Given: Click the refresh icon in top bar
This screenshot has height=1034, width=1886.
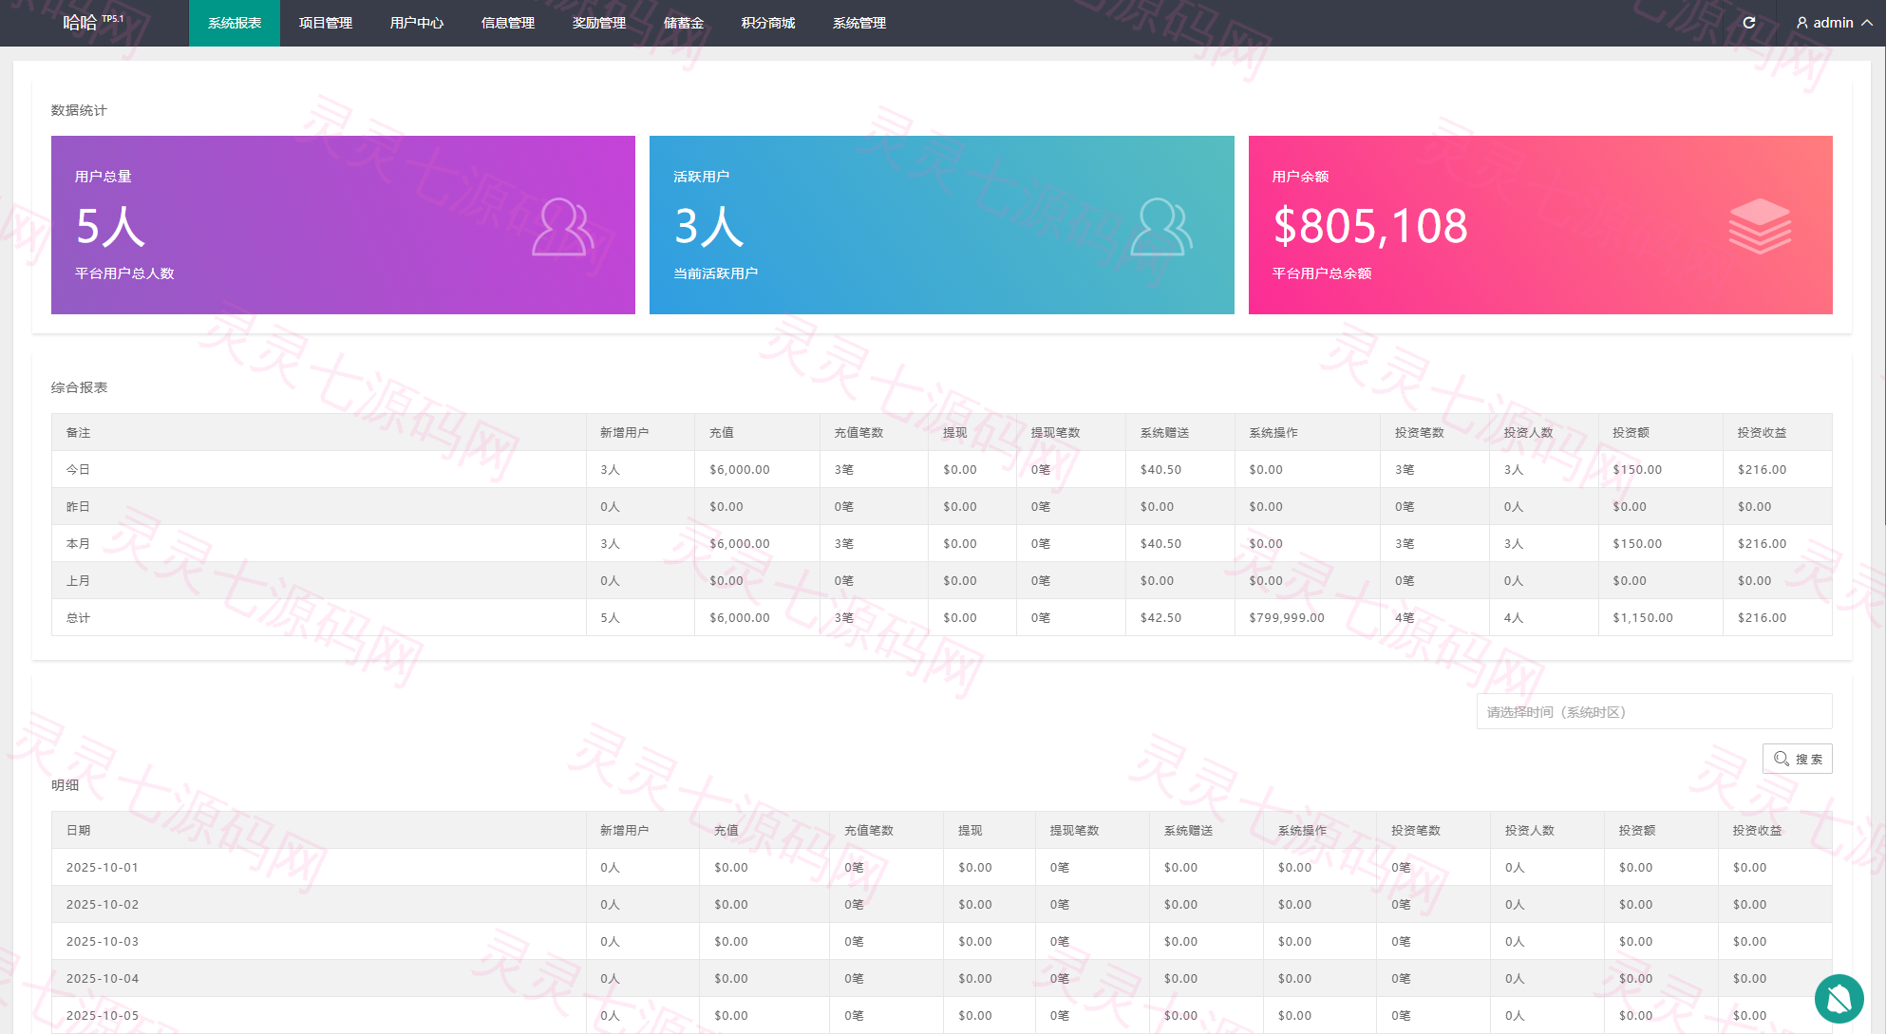Looking at the screenshot, I should coord(1748,23).
